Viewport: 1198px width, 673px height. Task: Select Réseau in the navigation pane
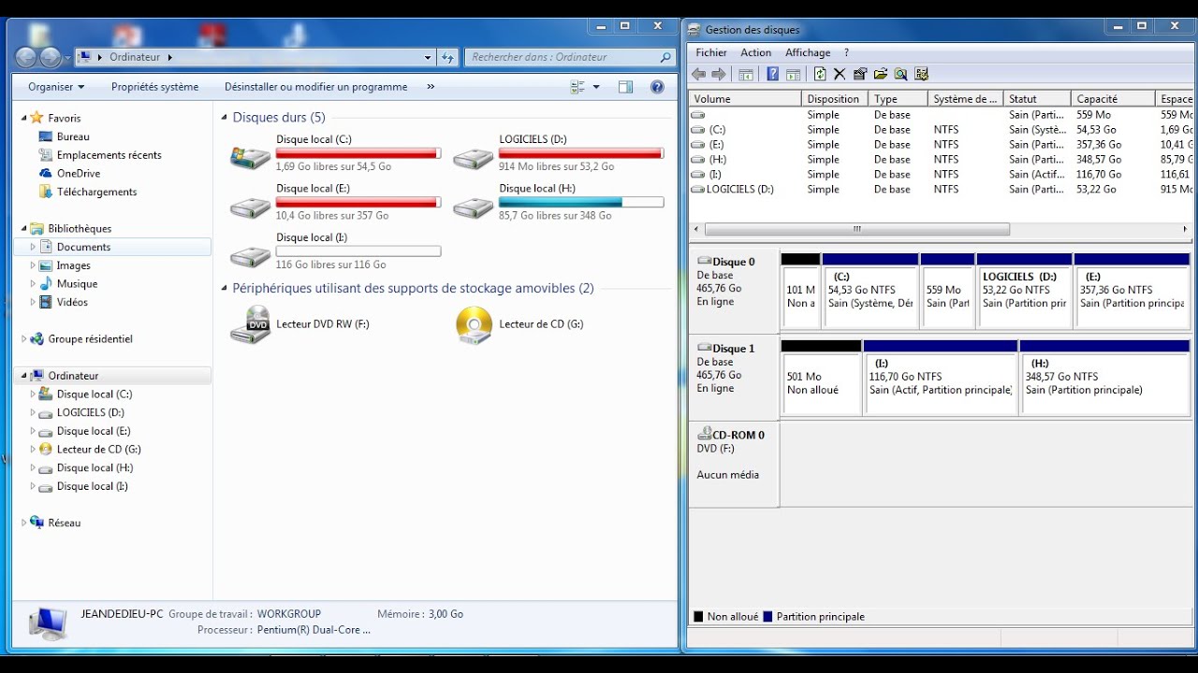click(x=64, y=523)
